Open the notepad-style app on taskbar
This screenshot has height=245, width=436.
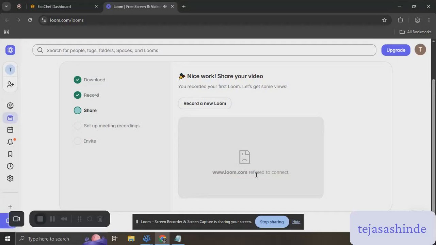tap(178, 239)
